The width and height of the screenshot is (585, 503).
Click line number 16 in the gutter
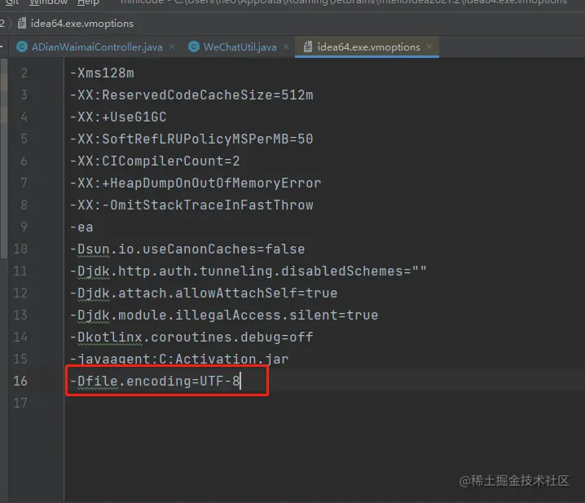click(x=20, y=381)
